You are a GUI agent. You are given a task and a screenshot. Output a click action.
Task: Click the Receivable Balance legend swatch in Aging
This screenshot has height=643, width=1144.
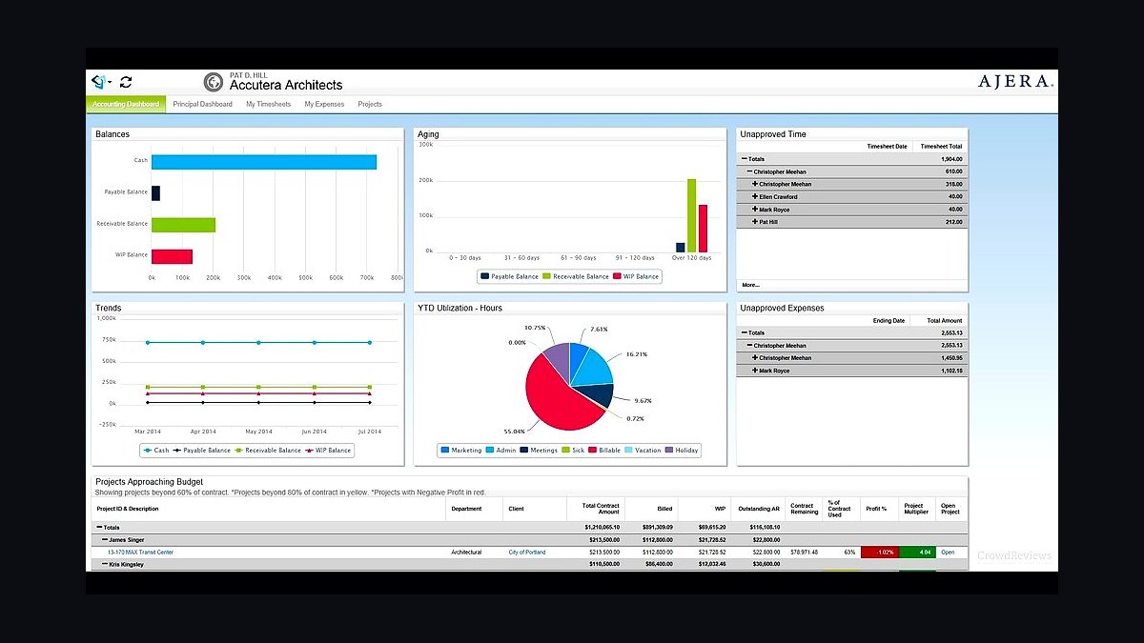pyautogui.click(x=546, y=276)
